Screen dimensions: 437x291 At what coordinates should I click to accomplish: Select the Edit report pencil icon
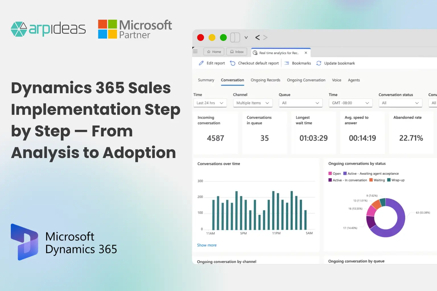tap(201, 63)
